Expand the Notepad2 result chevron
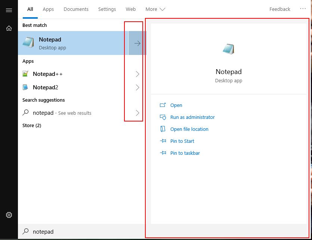The height and width of the screenshot is (240, 312). tap(137, 87)
